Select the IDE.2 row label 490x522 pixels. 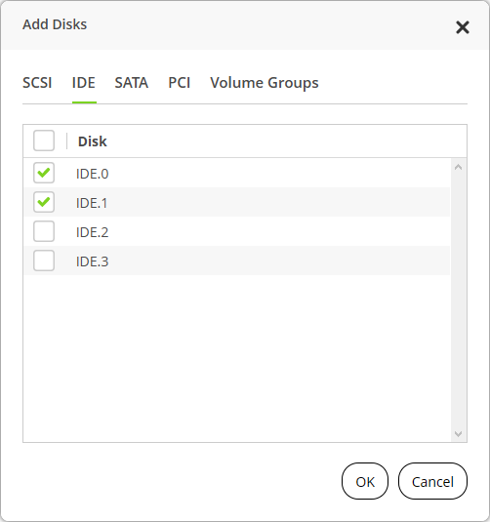93,232
